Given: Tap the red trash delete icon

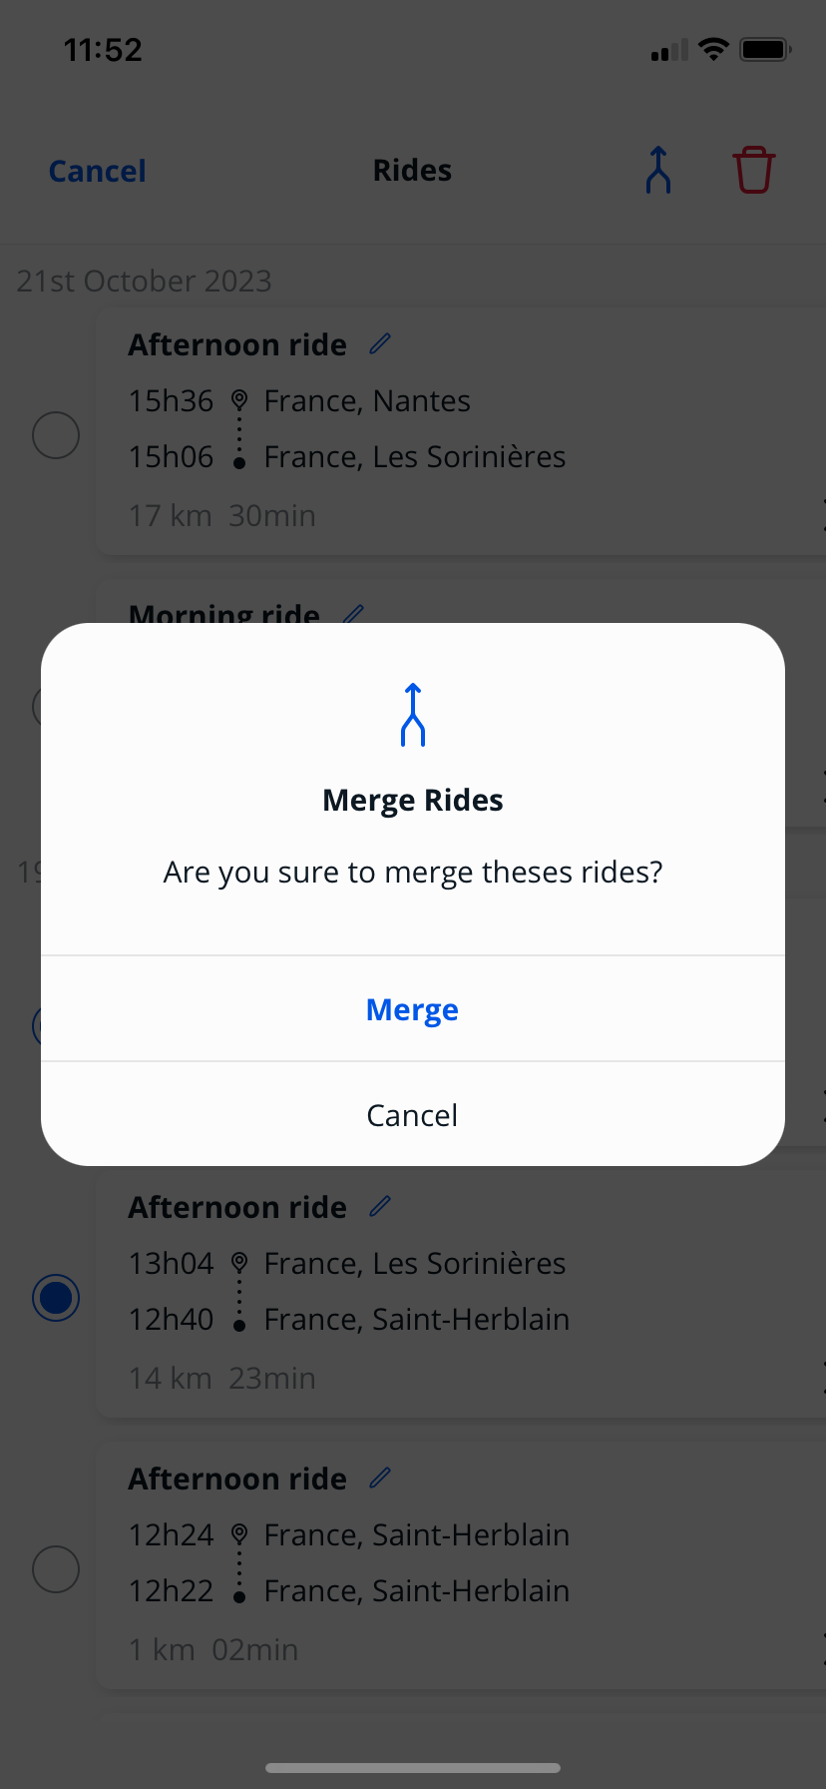Looking at the screenshot, I should (x=753, y=171).
